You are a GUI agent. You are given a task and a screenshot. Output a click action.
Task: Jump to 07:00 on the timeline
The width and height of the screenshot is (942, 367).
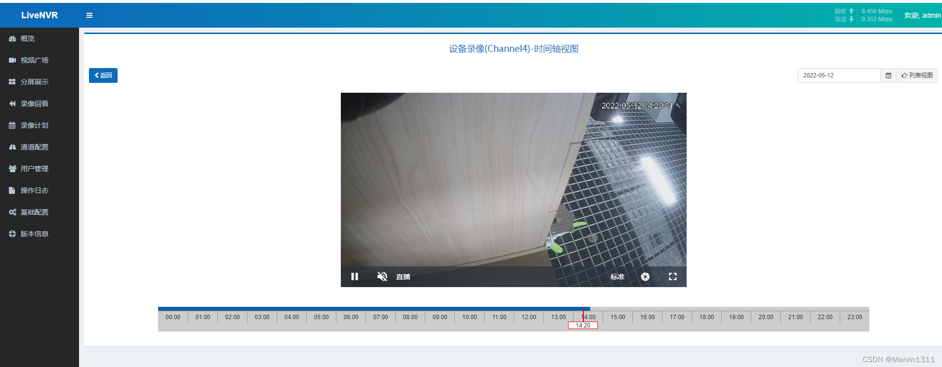pos(380,317)
